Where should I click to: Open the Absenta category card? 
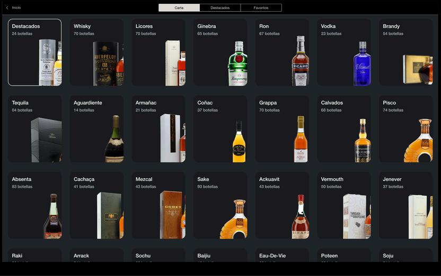pyautogui.click(x=34, y=205)
